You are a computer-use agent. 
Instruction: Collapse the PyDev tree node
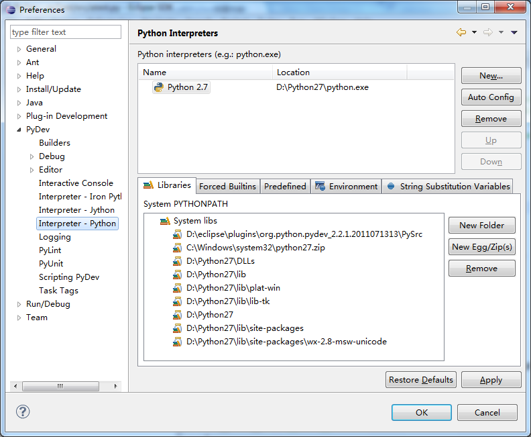coord(19,130)
